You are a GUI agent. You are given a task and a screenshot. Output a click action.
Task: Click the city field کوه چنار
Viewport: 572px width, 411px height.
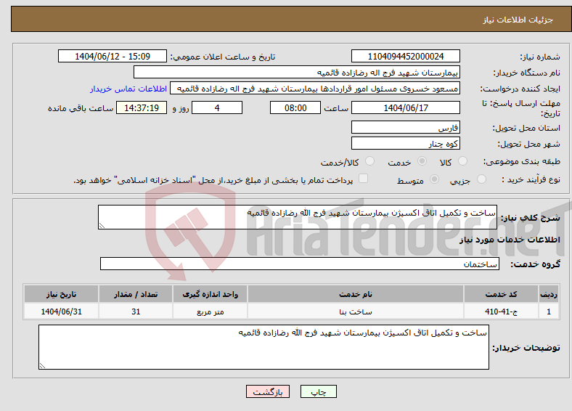click(405, 143)
